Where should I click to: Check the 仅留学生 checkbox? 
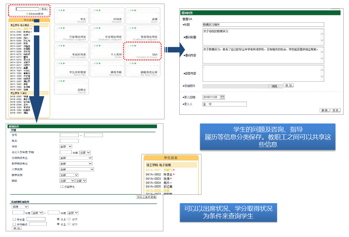click(62, 187)
